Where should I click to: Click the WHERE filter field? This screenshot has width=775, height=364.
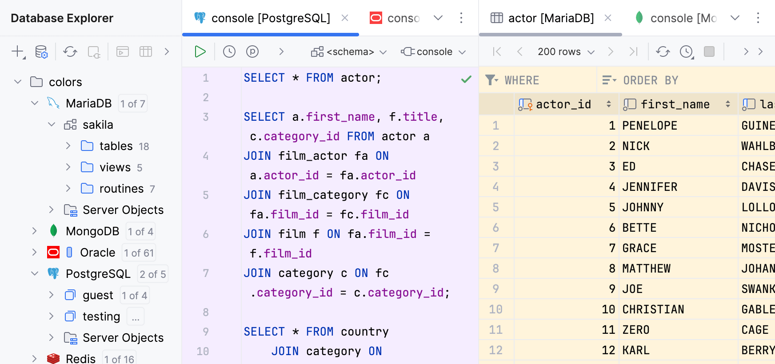coord(547,80)
